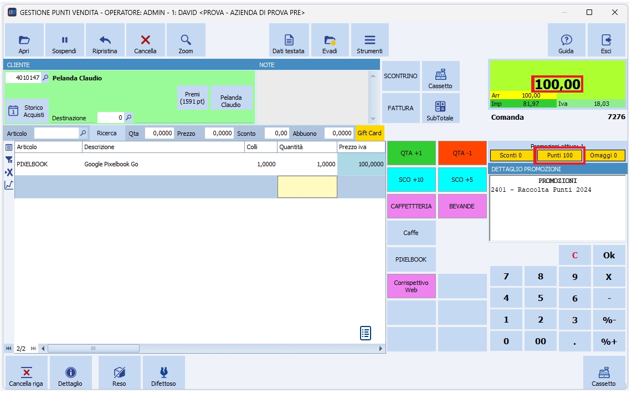Click the Gift Card button

point(369,133)
